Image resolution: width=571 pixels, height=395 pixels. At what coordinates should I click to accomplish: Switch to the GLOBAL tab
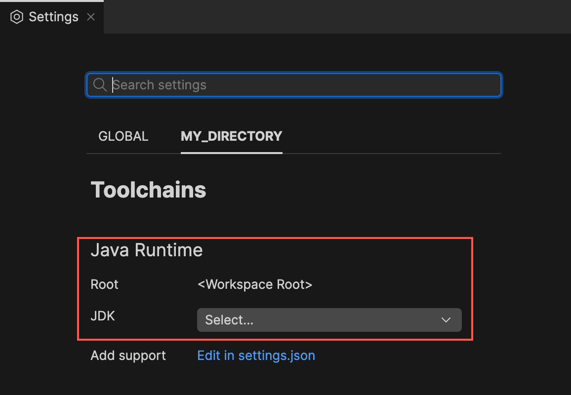(123, 136)
